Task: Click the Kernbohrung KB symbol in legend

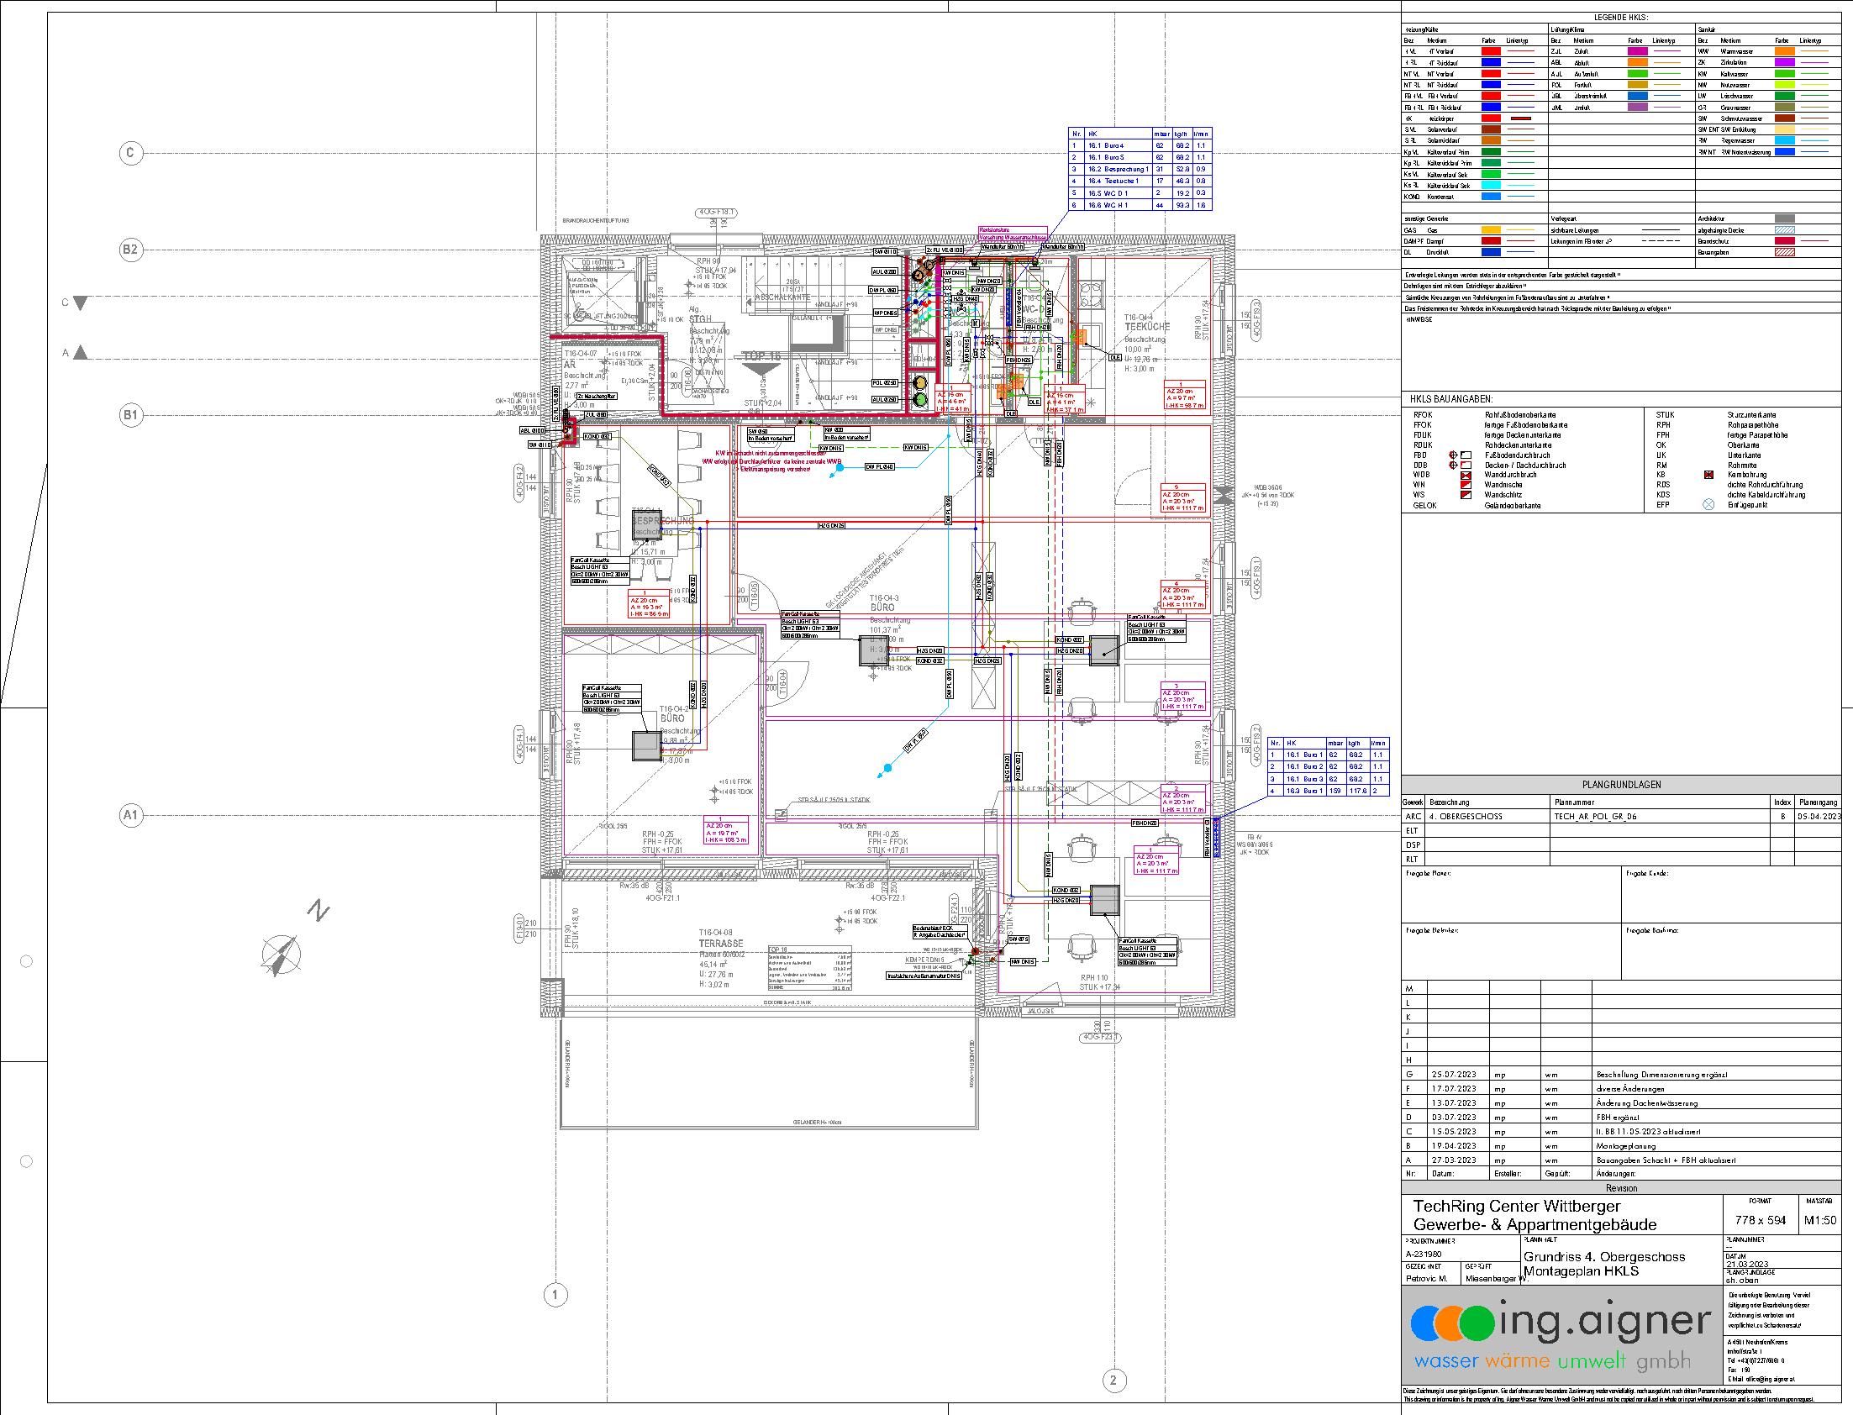Action: coord(1708,475)
